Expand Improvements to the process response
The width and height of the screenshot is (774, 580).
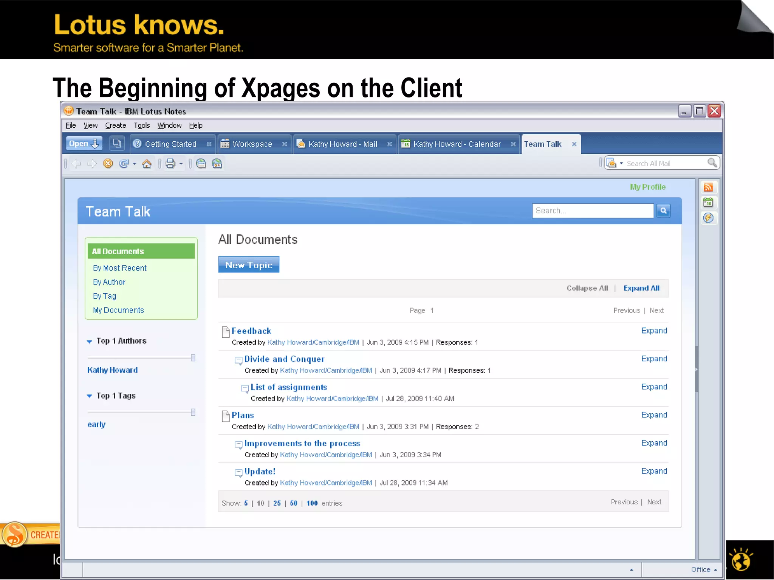(x=654, y=443)
